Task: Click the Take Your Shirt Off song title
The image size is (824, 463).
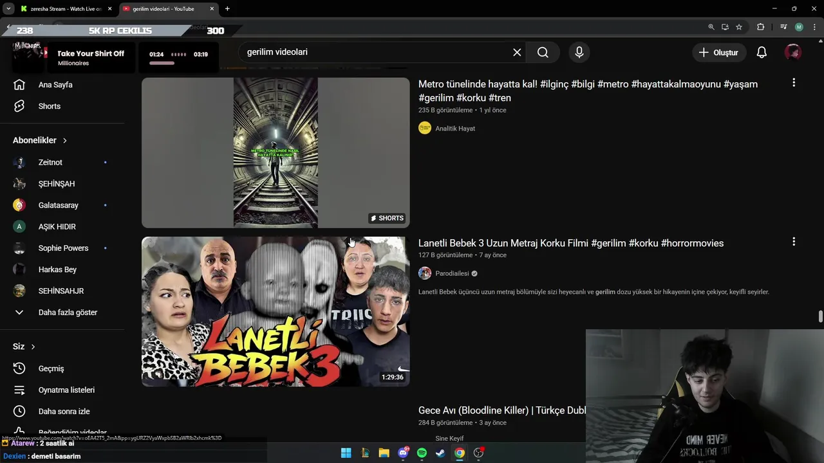Action: (x=91, y=53)
